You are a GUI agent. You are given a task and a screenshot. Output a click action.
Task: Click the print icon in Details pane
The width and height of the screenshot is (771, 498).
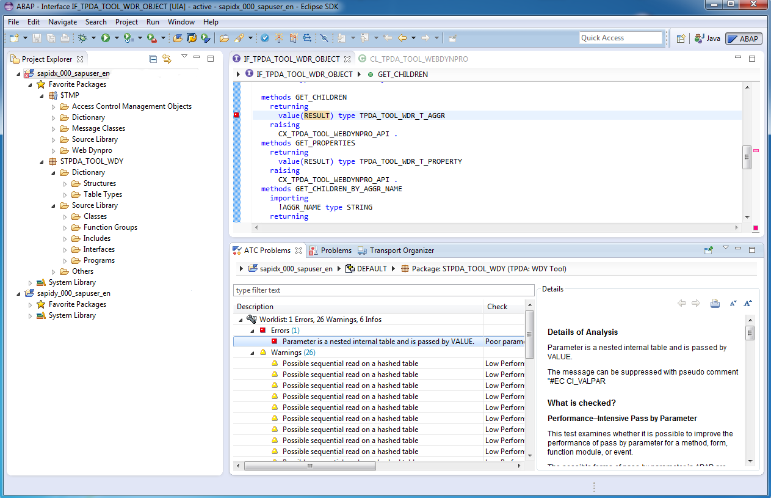[x=715, y=304]
